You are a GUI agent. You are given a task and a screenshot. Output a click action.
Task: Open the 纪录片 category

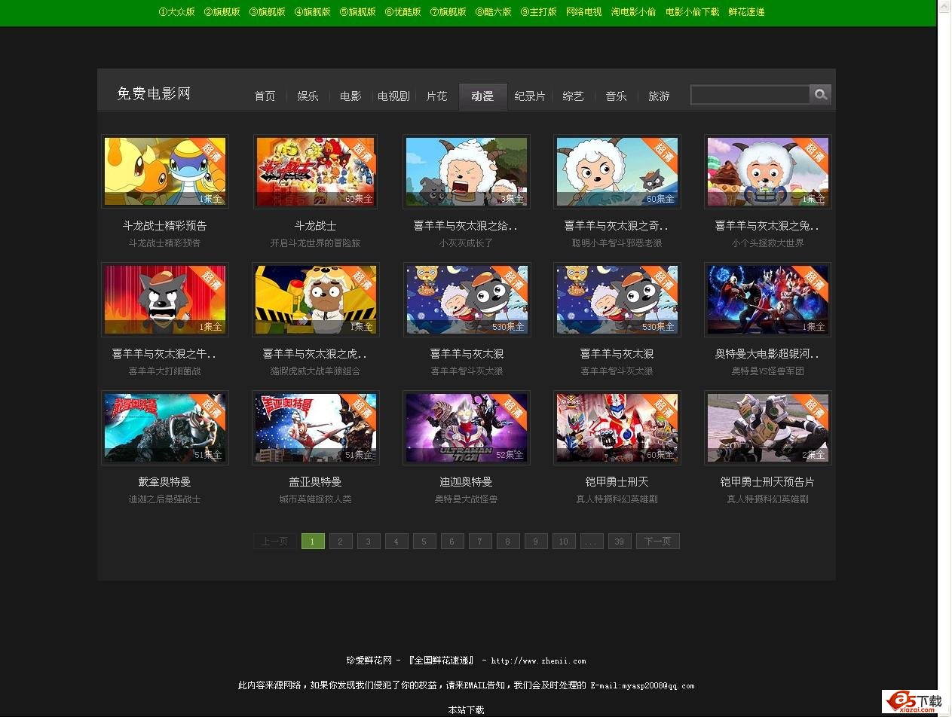coord(529,96)
